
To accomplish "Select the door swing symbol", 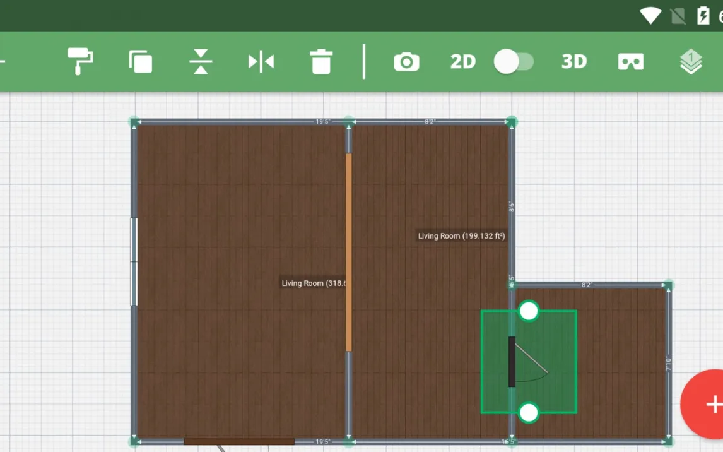I will (x=529, y=363).
